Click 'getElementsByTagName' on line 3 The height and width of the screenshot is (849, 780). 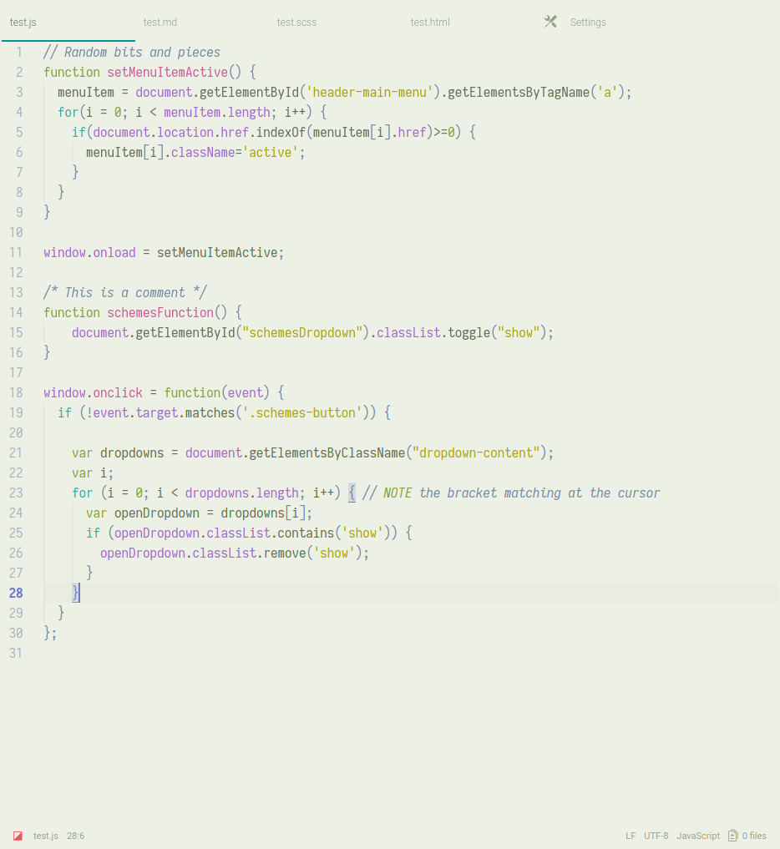[x=519, y=92]
